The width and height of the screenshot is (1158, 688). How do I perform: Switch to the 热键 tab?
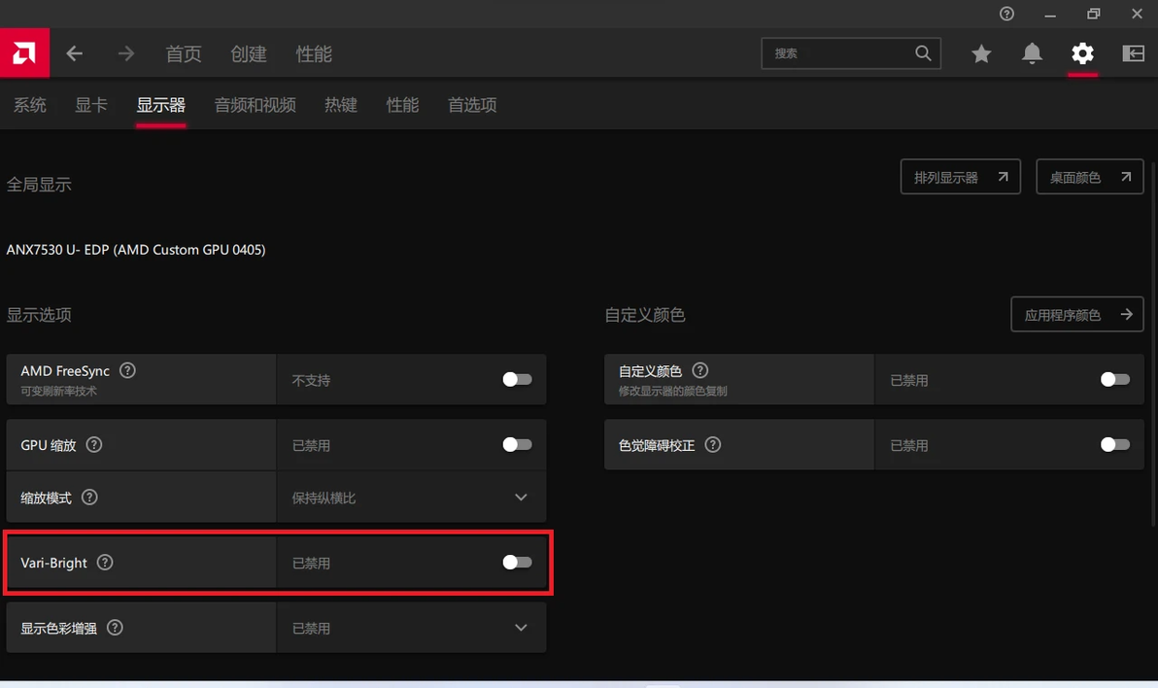pyautogui.click(x=340, y=105)
